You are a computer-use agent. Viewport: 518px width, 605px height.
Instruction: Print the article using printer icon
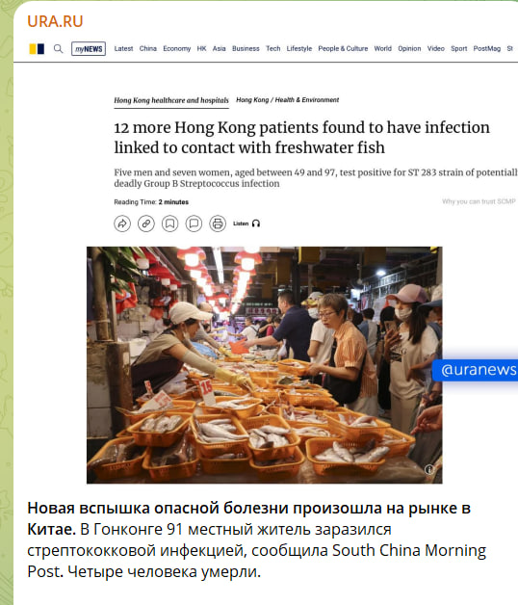(218, 224)
